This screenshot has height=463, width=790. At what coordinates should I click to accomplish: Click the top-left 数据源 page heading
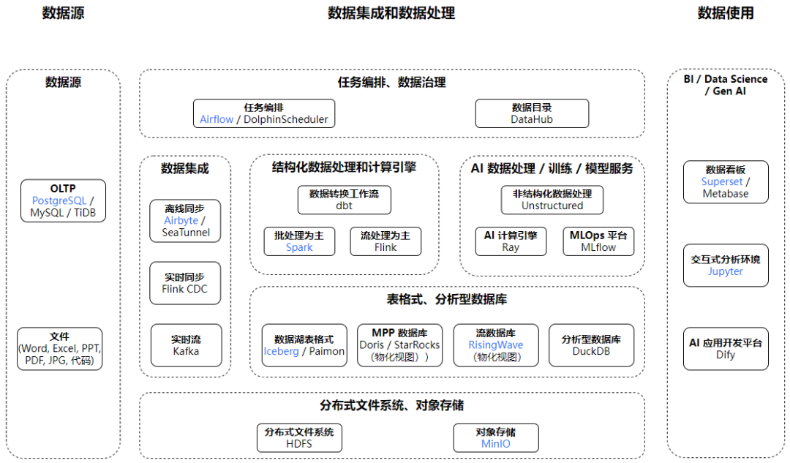pyautogui.click(x=63, y=13)
